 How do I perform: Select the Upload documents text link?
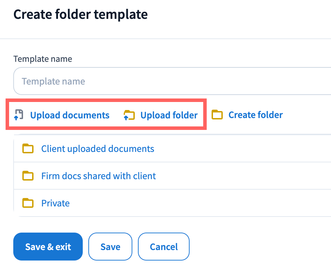tap(69, 115)
